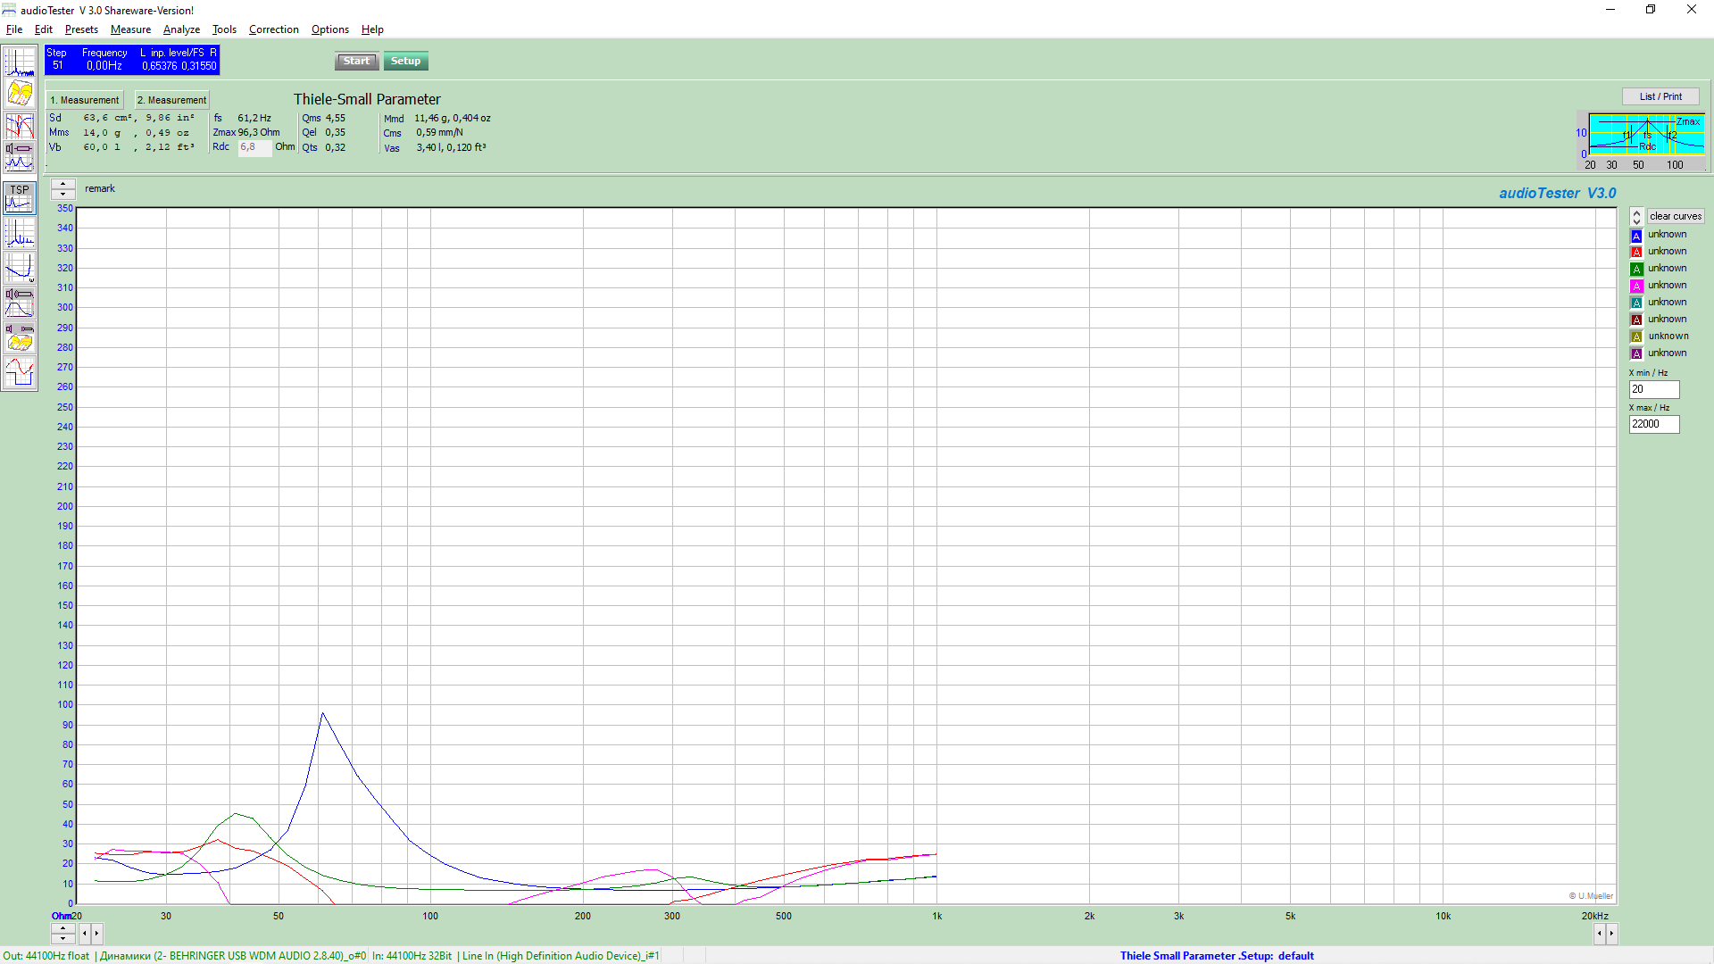This screenshot has height=964, width=1714.
Task: Open the 3D waterfall plot tool
Action: (20, 93)
